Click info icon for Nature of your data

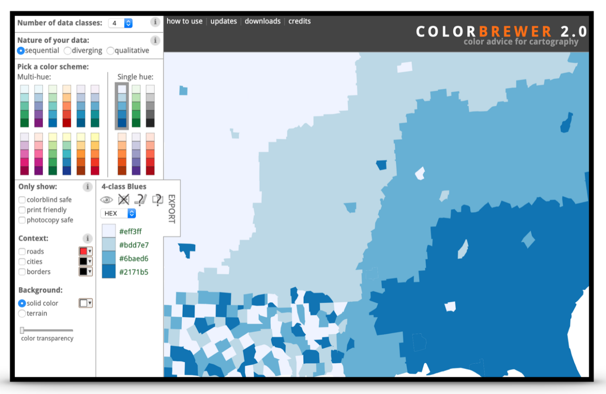(155, 41)
